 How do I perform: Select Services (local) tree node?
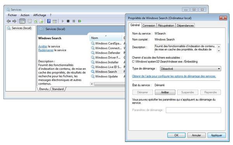pyautogui.click(x=21, y=28)
